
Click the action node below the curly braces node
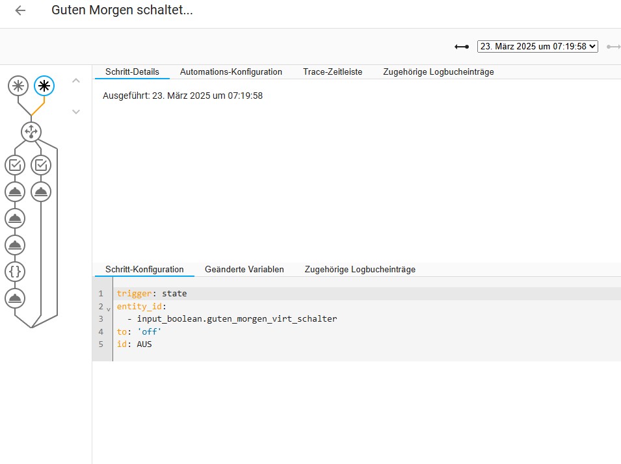(15, 298)
